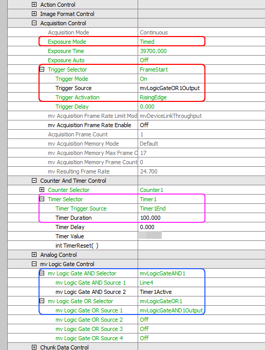Expand the Analog Control category
Viewport: 265px width, 350px height.
[x=34, y=254]
